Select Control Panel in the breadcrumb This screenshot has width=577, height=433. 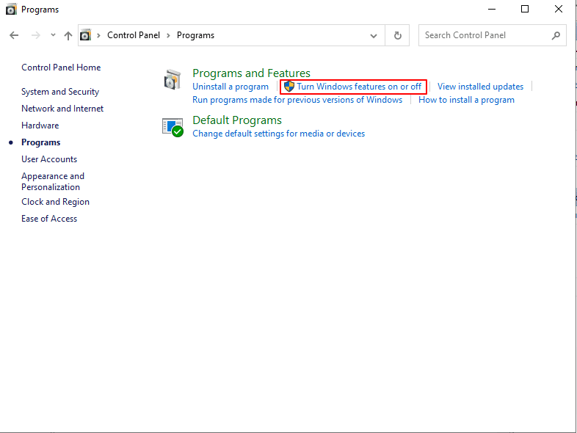click(x=134, y=35)
